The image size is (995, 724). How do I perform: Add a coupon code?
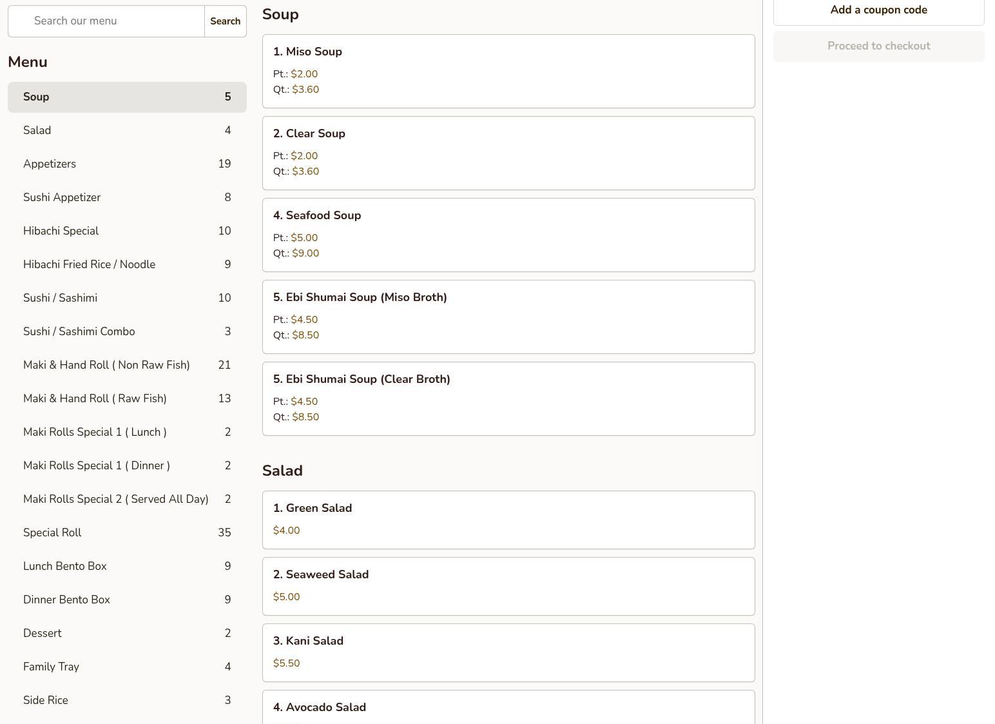[x=879, y=10]
